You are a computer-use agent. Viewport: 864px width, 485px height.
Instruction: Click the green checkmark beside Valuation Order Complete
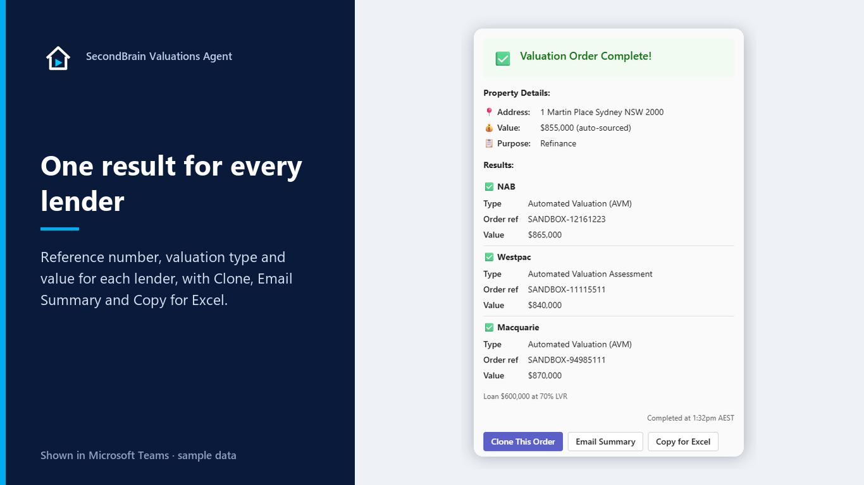click(502, 59)
